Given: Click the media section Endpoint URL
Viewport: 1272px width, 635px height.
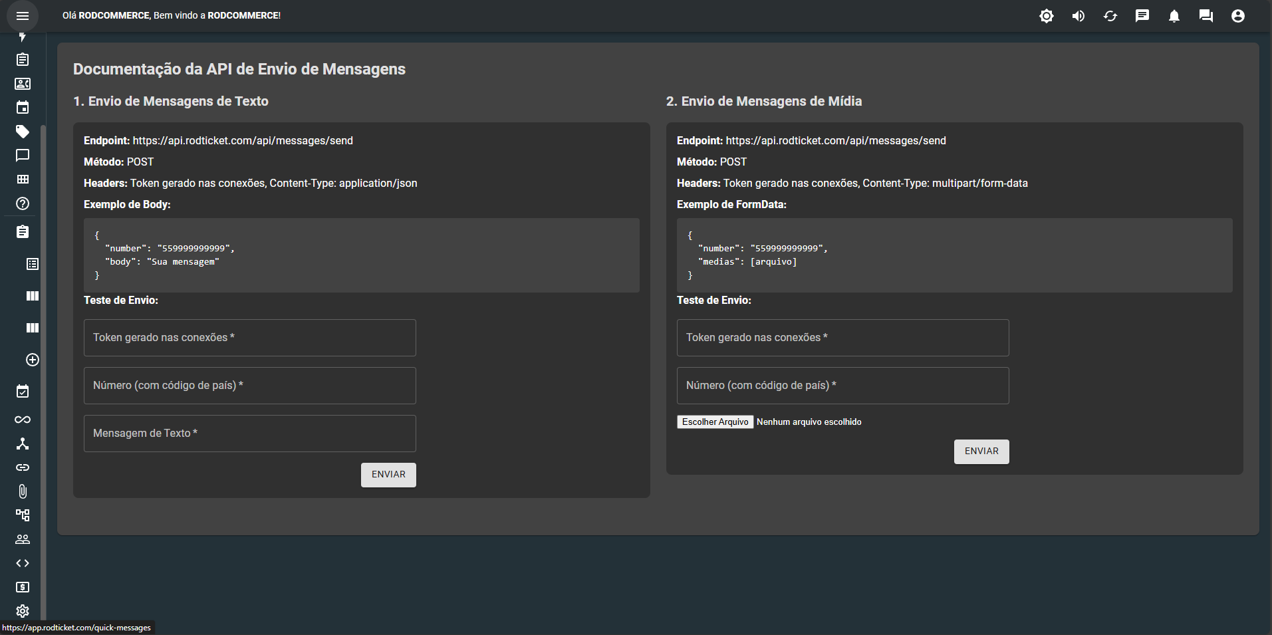Looking at the screenshot, I should coord(836,141).
